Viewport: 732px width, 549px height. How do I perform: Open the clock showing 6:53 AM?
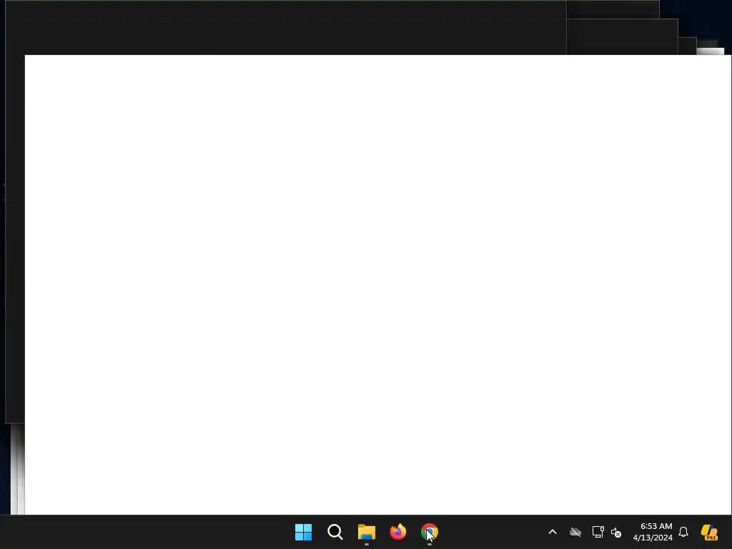click(653, 532)
